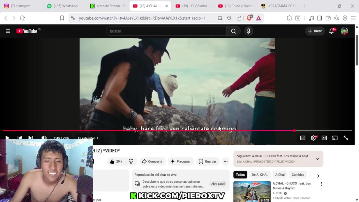Close the active A.CHAL tab

(166, 6)
